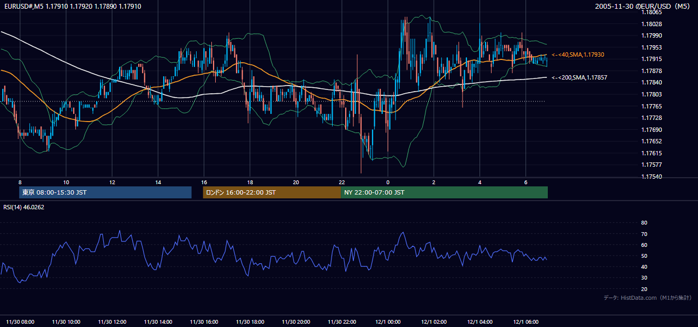Click RSI scale value 20
The image size is (698, 327).
(644, 289)
